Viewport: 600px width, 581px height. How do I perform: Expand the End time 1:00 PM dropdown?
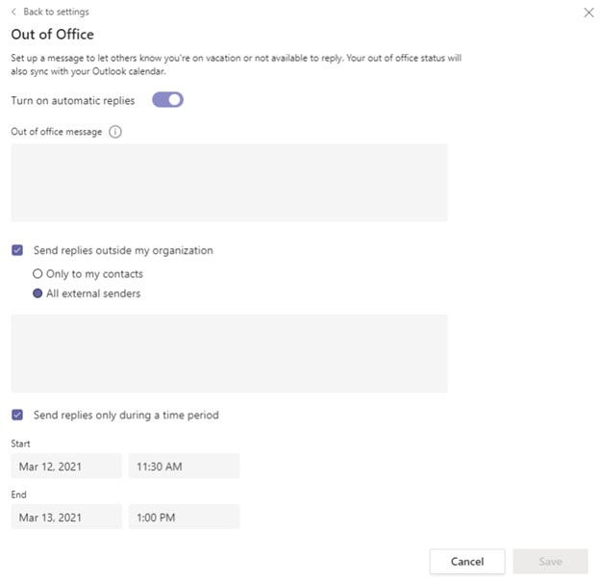coord(184,518)
